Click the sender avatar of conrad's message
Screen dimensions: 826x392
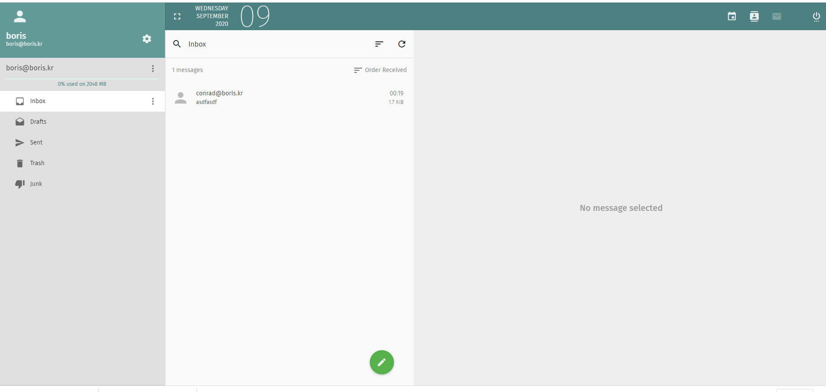pos(181,98)
